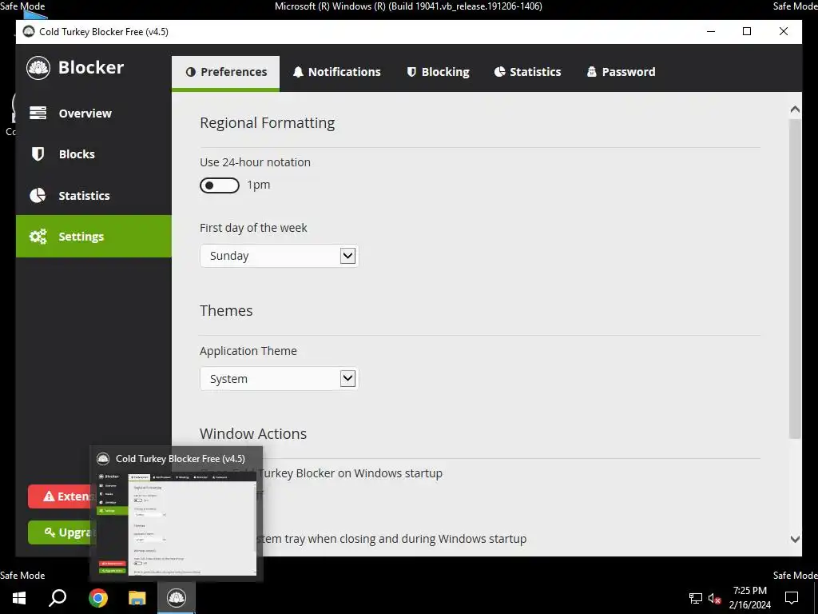Click the arrow on the System dropdown
The height and width of the screenshot is (614, 818).
tap(347, 378)
